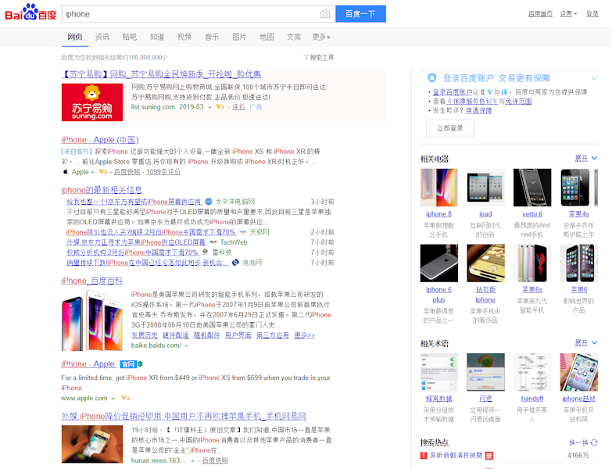This screenshot has height=469, width=612.
Task: Click the 蜂窝数据 term thumbnail
Action: click(438, 372)
